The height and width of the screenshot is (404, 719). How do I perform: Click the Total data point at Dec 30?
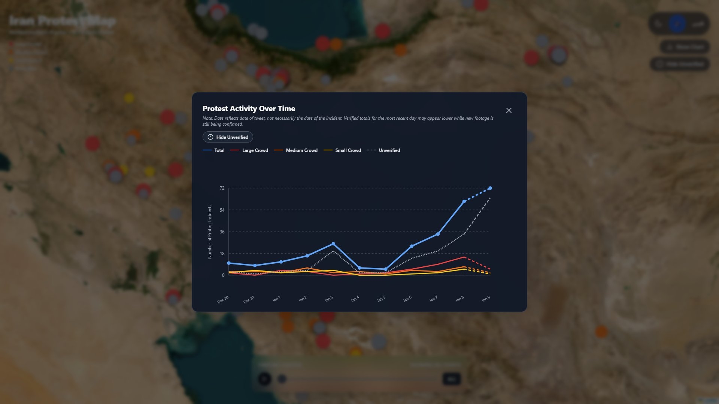pyautogui.click(x=229, y=263)
